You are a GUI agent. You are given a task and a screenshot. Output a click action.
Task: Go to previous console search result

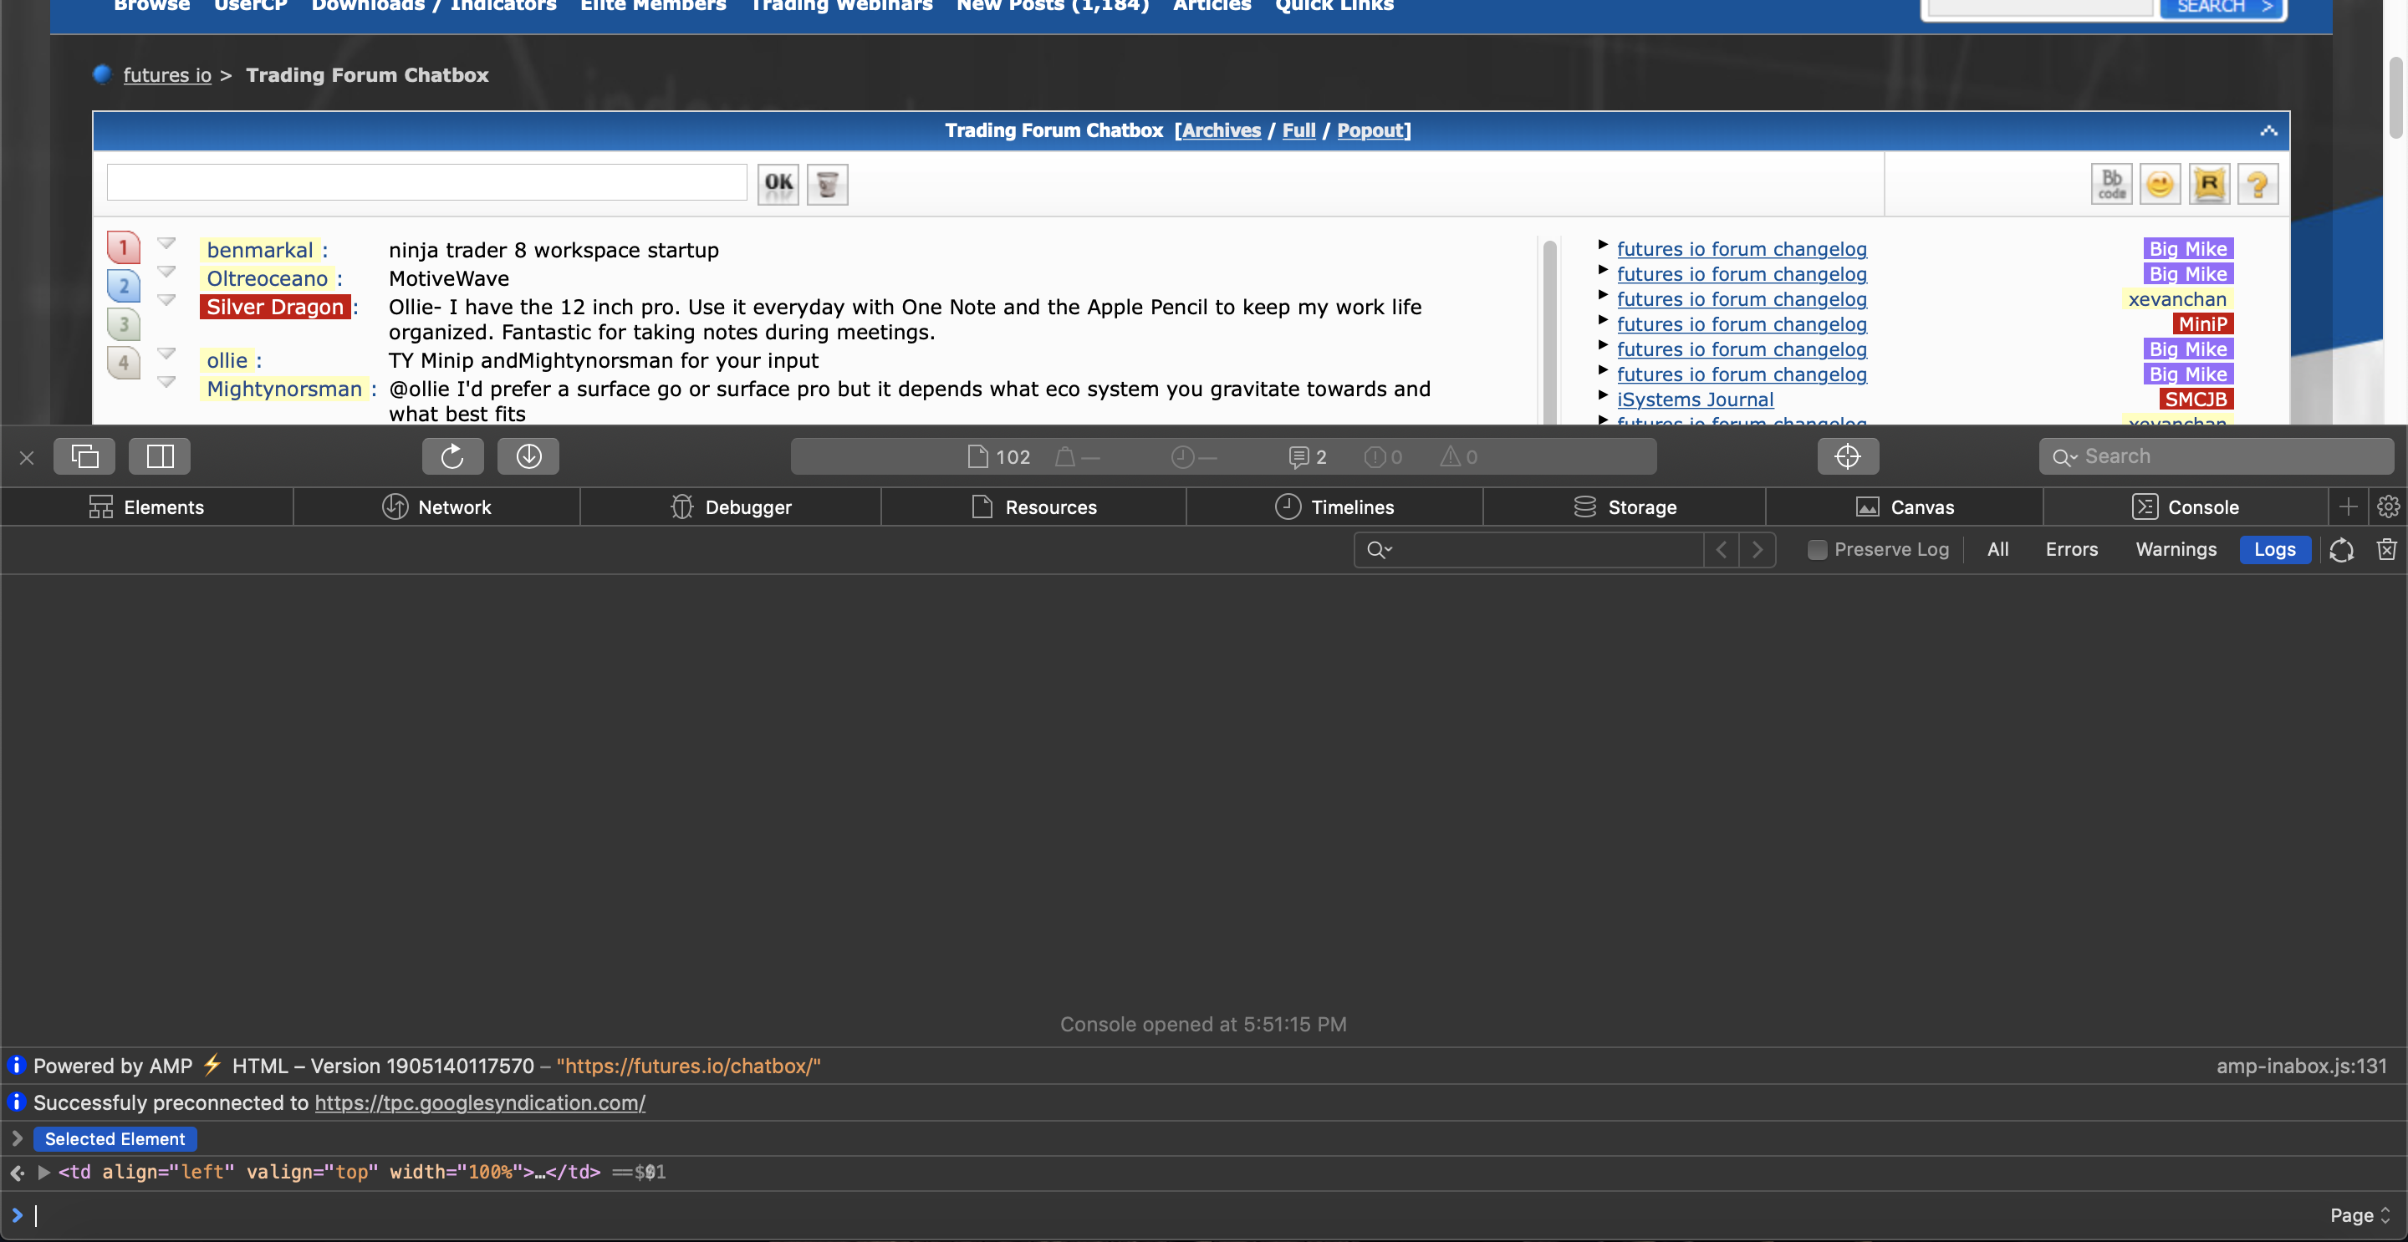pos(1721,549)
